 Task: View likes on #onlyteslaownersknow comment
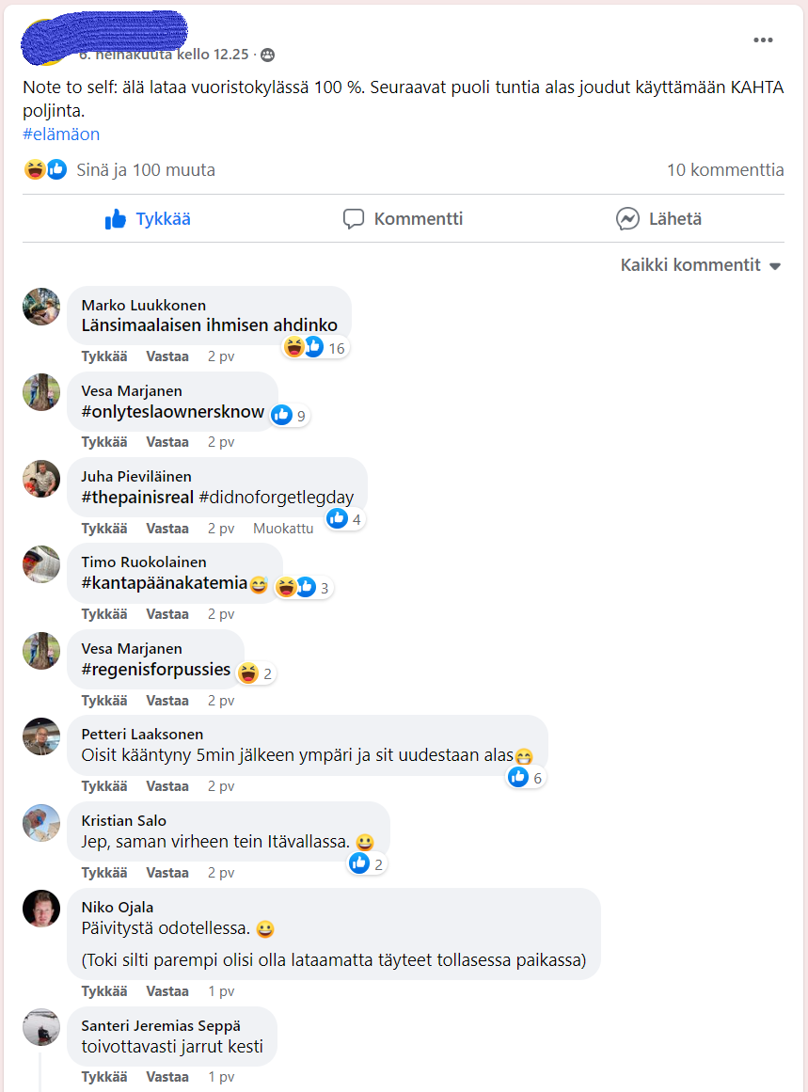click(x=289, y=415)
